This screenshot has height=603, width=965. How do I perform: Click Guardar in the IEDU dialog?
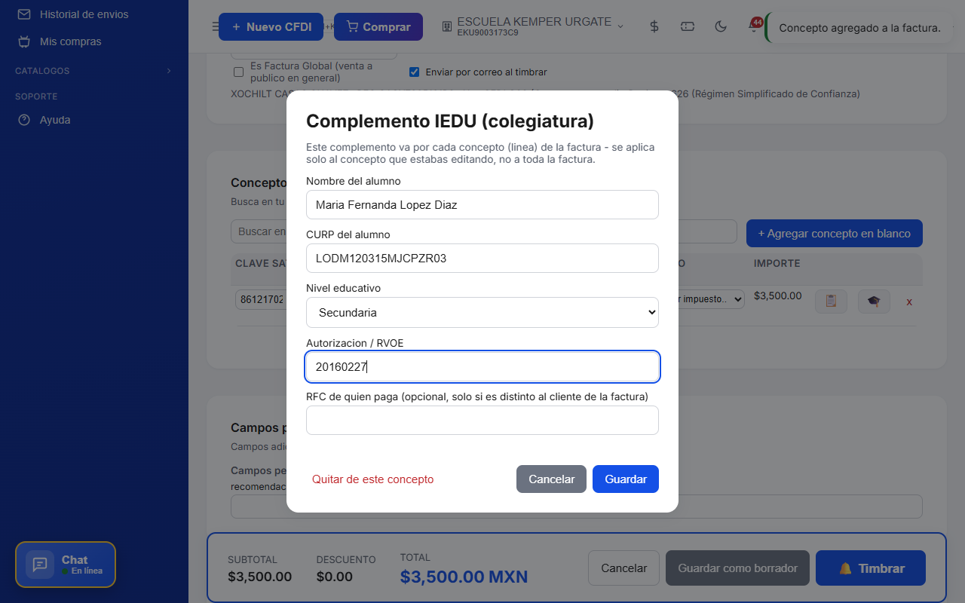[626, 479]
